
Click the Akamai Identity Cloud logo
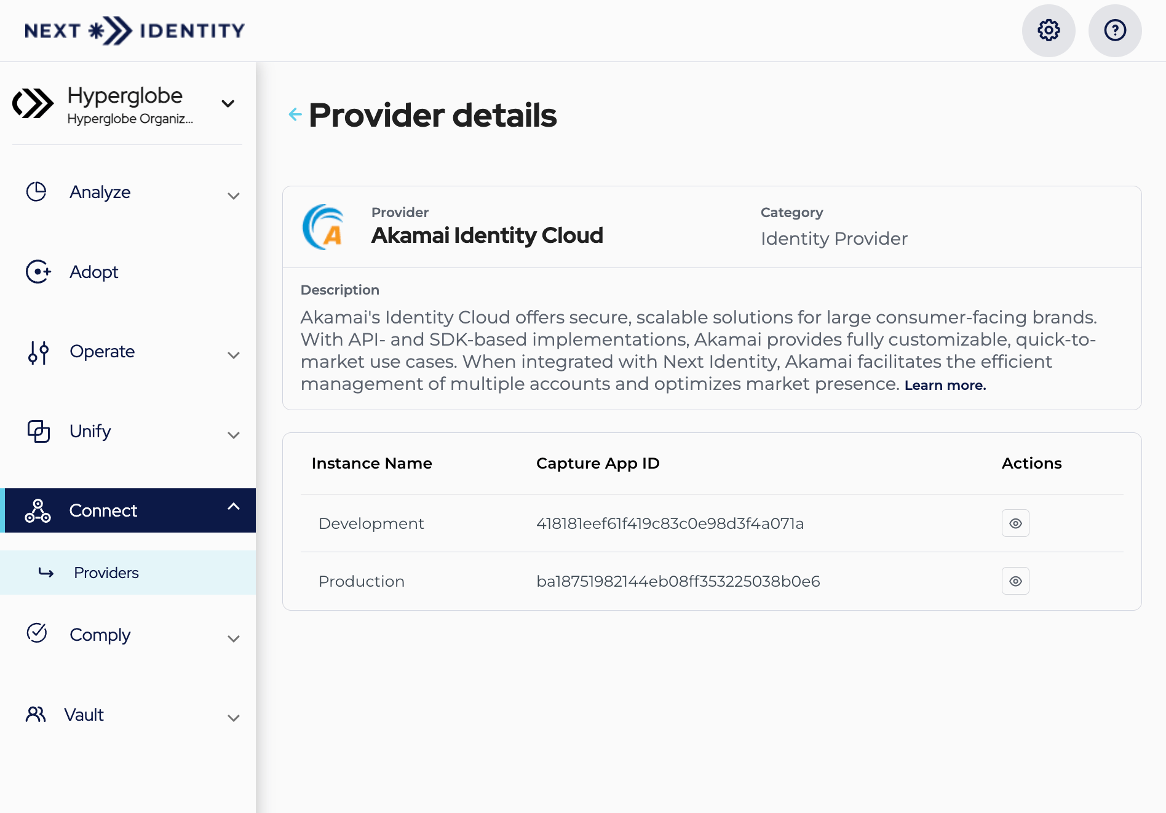[x=323, y=227]
